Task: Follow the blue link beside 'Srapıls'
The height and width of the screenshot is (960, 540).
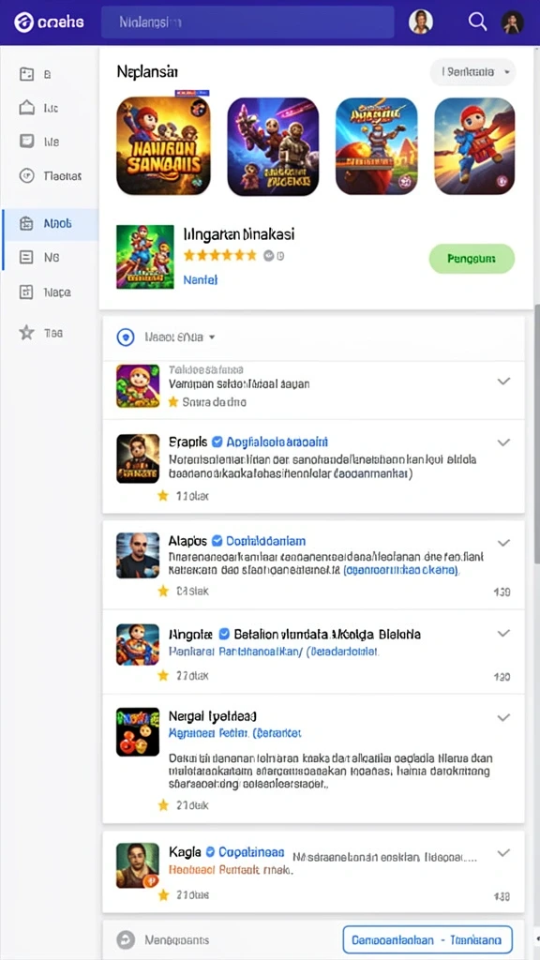Action: (277, 442)
